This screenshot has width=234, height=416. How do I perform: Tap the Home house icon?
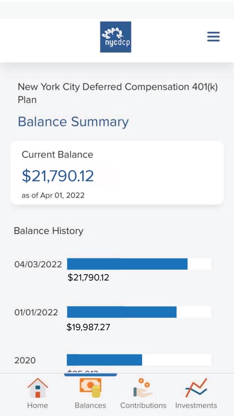pyautogui.click(x=38, y=388)
